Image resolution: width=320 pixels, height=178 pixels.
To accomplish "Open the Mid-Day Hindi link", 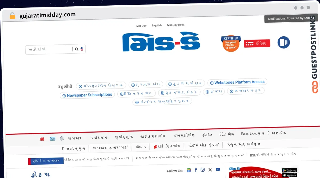I will tap(176, 25).
